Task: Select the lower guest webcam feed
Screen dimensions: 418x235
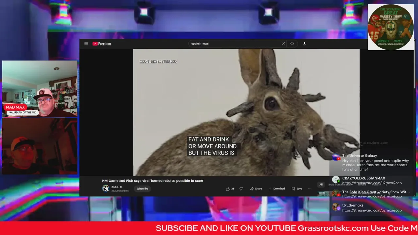Action: click(40, 146)
